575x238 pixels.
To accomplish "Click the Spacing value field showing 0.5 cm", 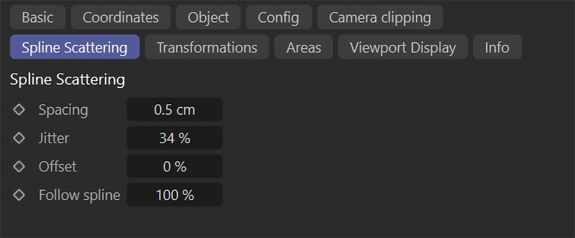I will (174, 109).
